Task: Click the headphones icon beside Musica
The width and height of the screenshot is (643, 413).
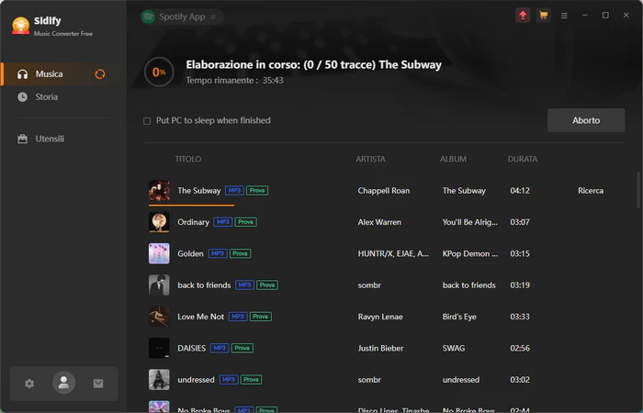Action: 23,74
